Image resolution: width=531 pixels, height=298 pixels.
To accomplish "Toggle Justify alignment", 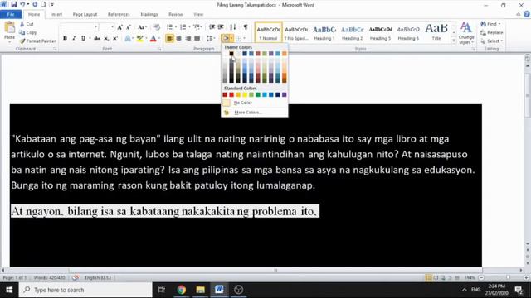I will [197, 38].
